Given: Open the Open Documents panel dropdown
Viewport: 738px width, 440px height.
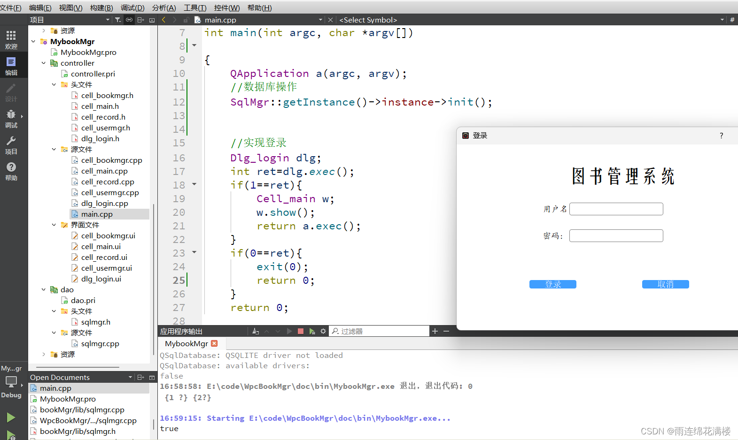Looking at the screenshot, I should [x=130, y=377].
